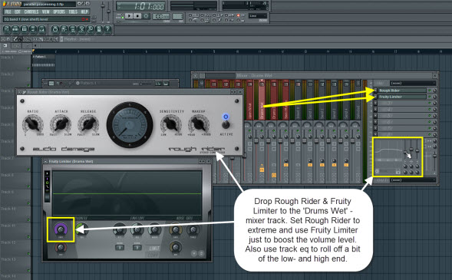Click the Rough Rider Makeup knob
The width and height of the screenshot is (452, 280).
click(x=199, y=124)
